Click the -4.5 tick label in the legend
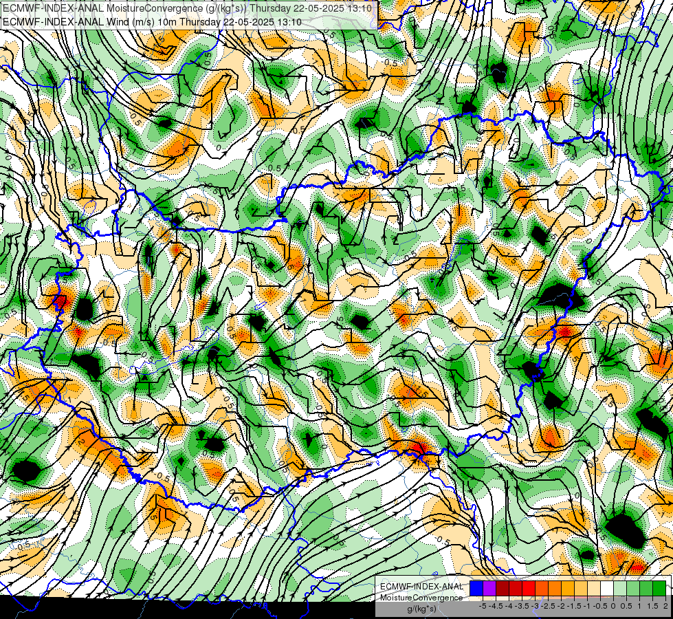Viewport: 673px width, 619px height. [x=496, y=606]
